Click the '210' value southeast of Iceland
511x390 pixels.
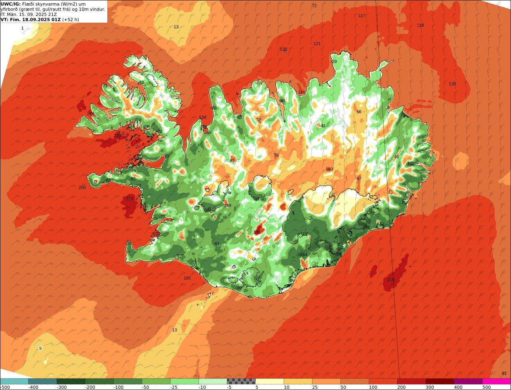coord(391,280)
